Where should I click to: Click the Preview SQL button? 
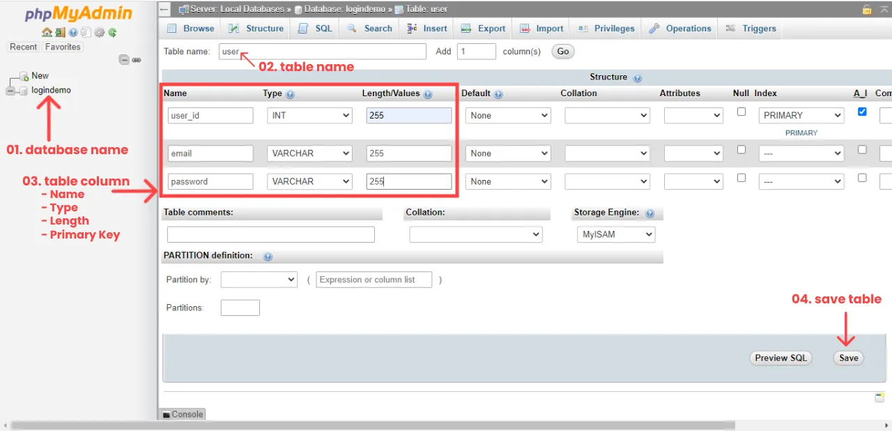click(x=780, y=358)
